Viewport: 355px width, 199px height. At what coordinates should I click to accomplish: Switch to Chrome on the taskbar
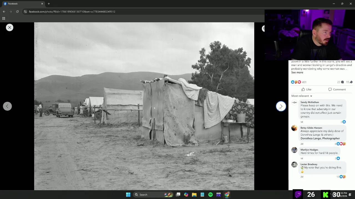click(x=227, y=195)
